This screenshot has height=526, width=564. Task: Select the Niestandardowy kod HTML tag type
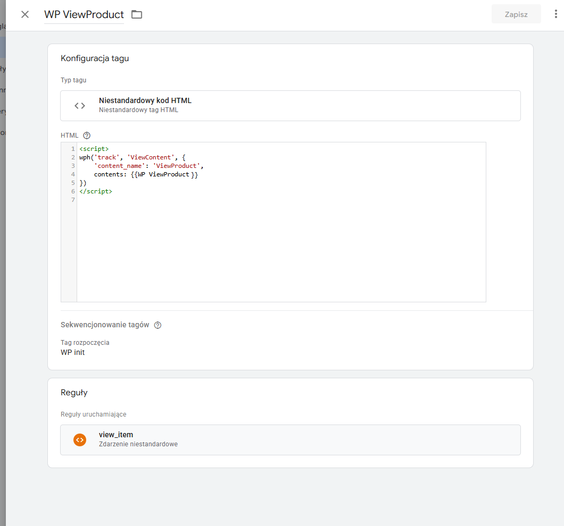pyautogui.click(x=291, y=106)
